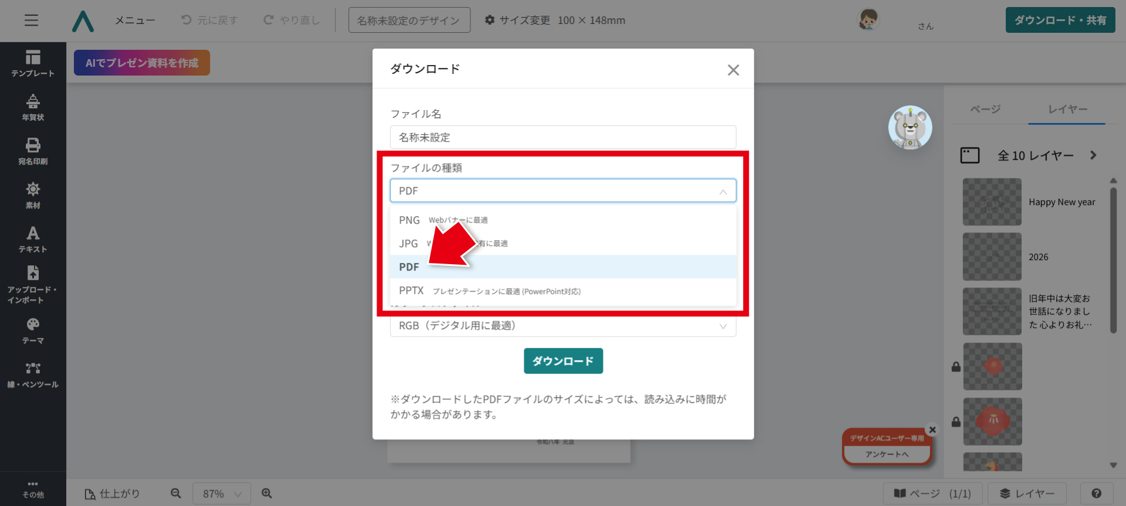Image resolution: width=1126 pixels, height=506 pixels.
Task: Click the zoom in magnifier icon
Action: 267,494
